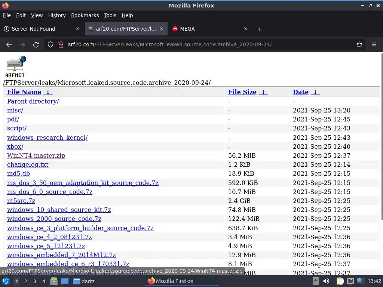Open the Bookmarks menu
Viewport: 383px width, 287px height.
[85, 15]
